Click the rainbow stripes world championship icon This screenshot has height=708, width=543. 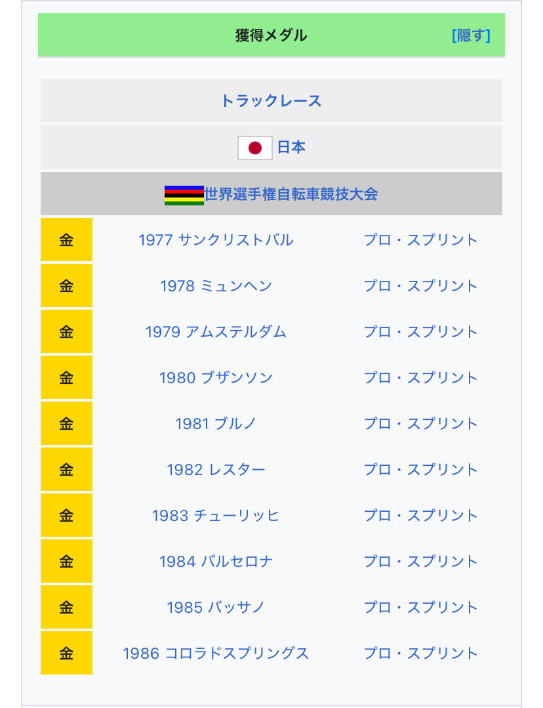pos(184,195)
